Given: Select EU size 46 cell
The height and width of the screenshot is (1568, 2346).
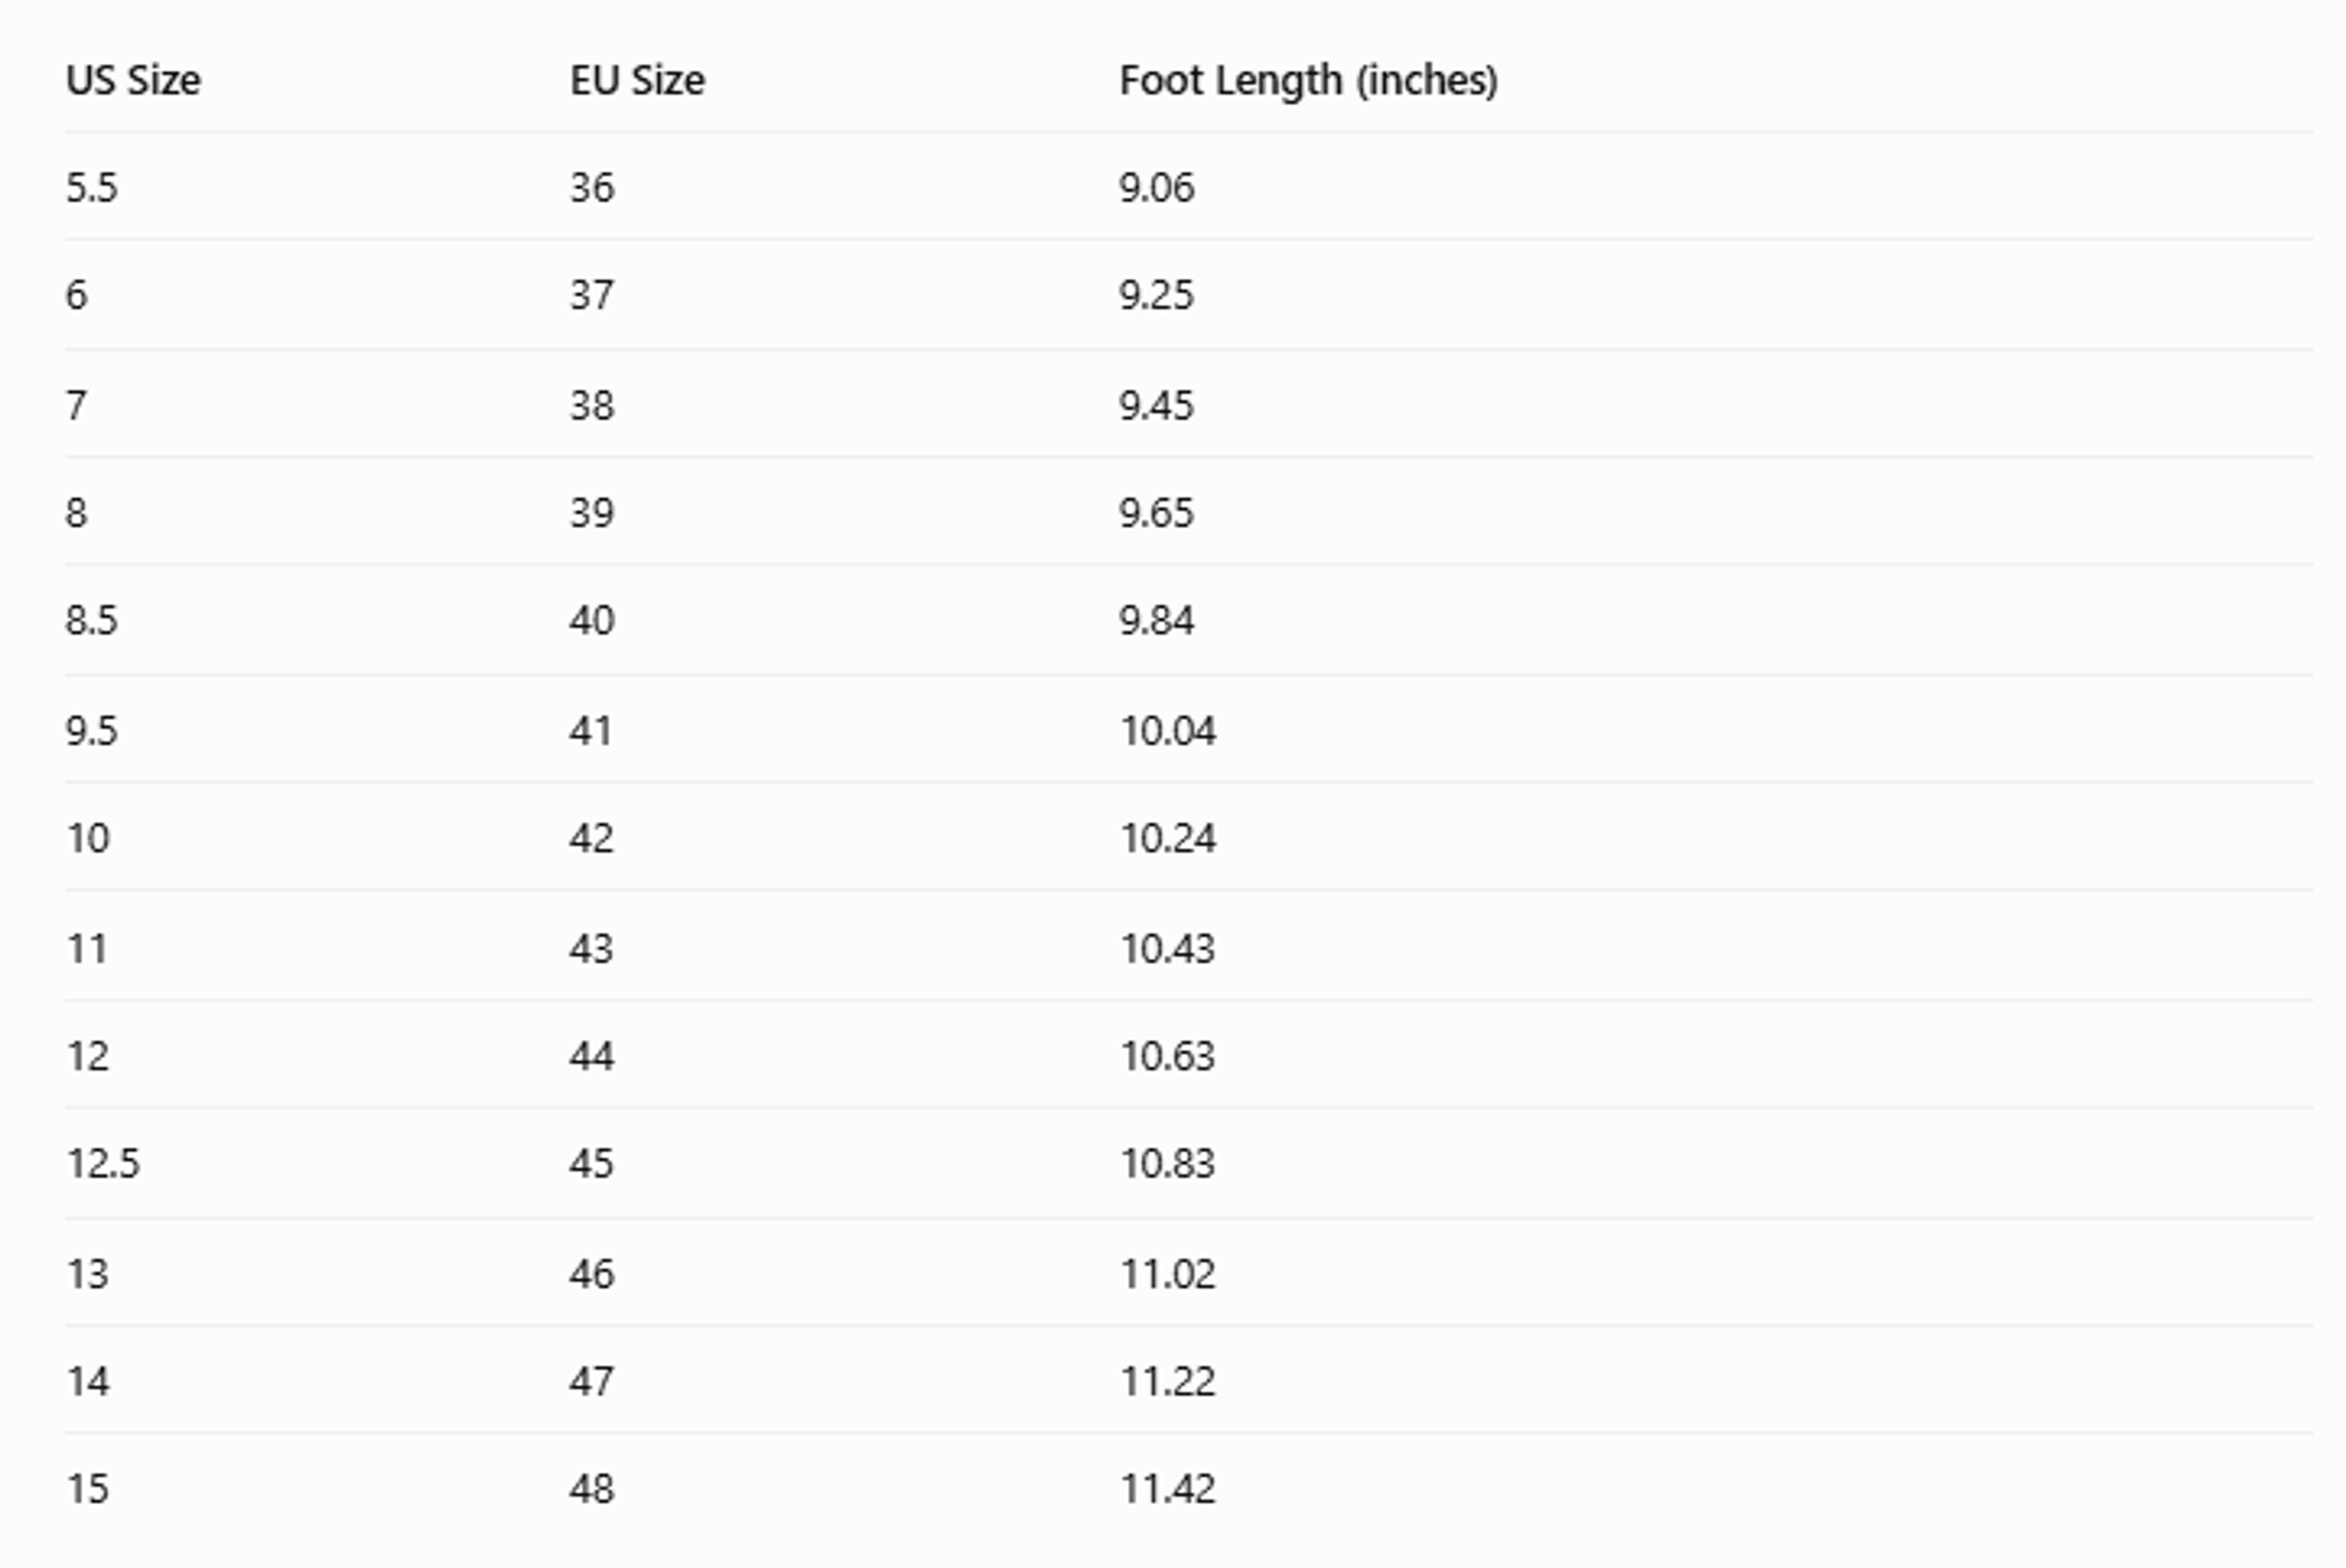Looking at the screenshot, I should coord(592,1274).
